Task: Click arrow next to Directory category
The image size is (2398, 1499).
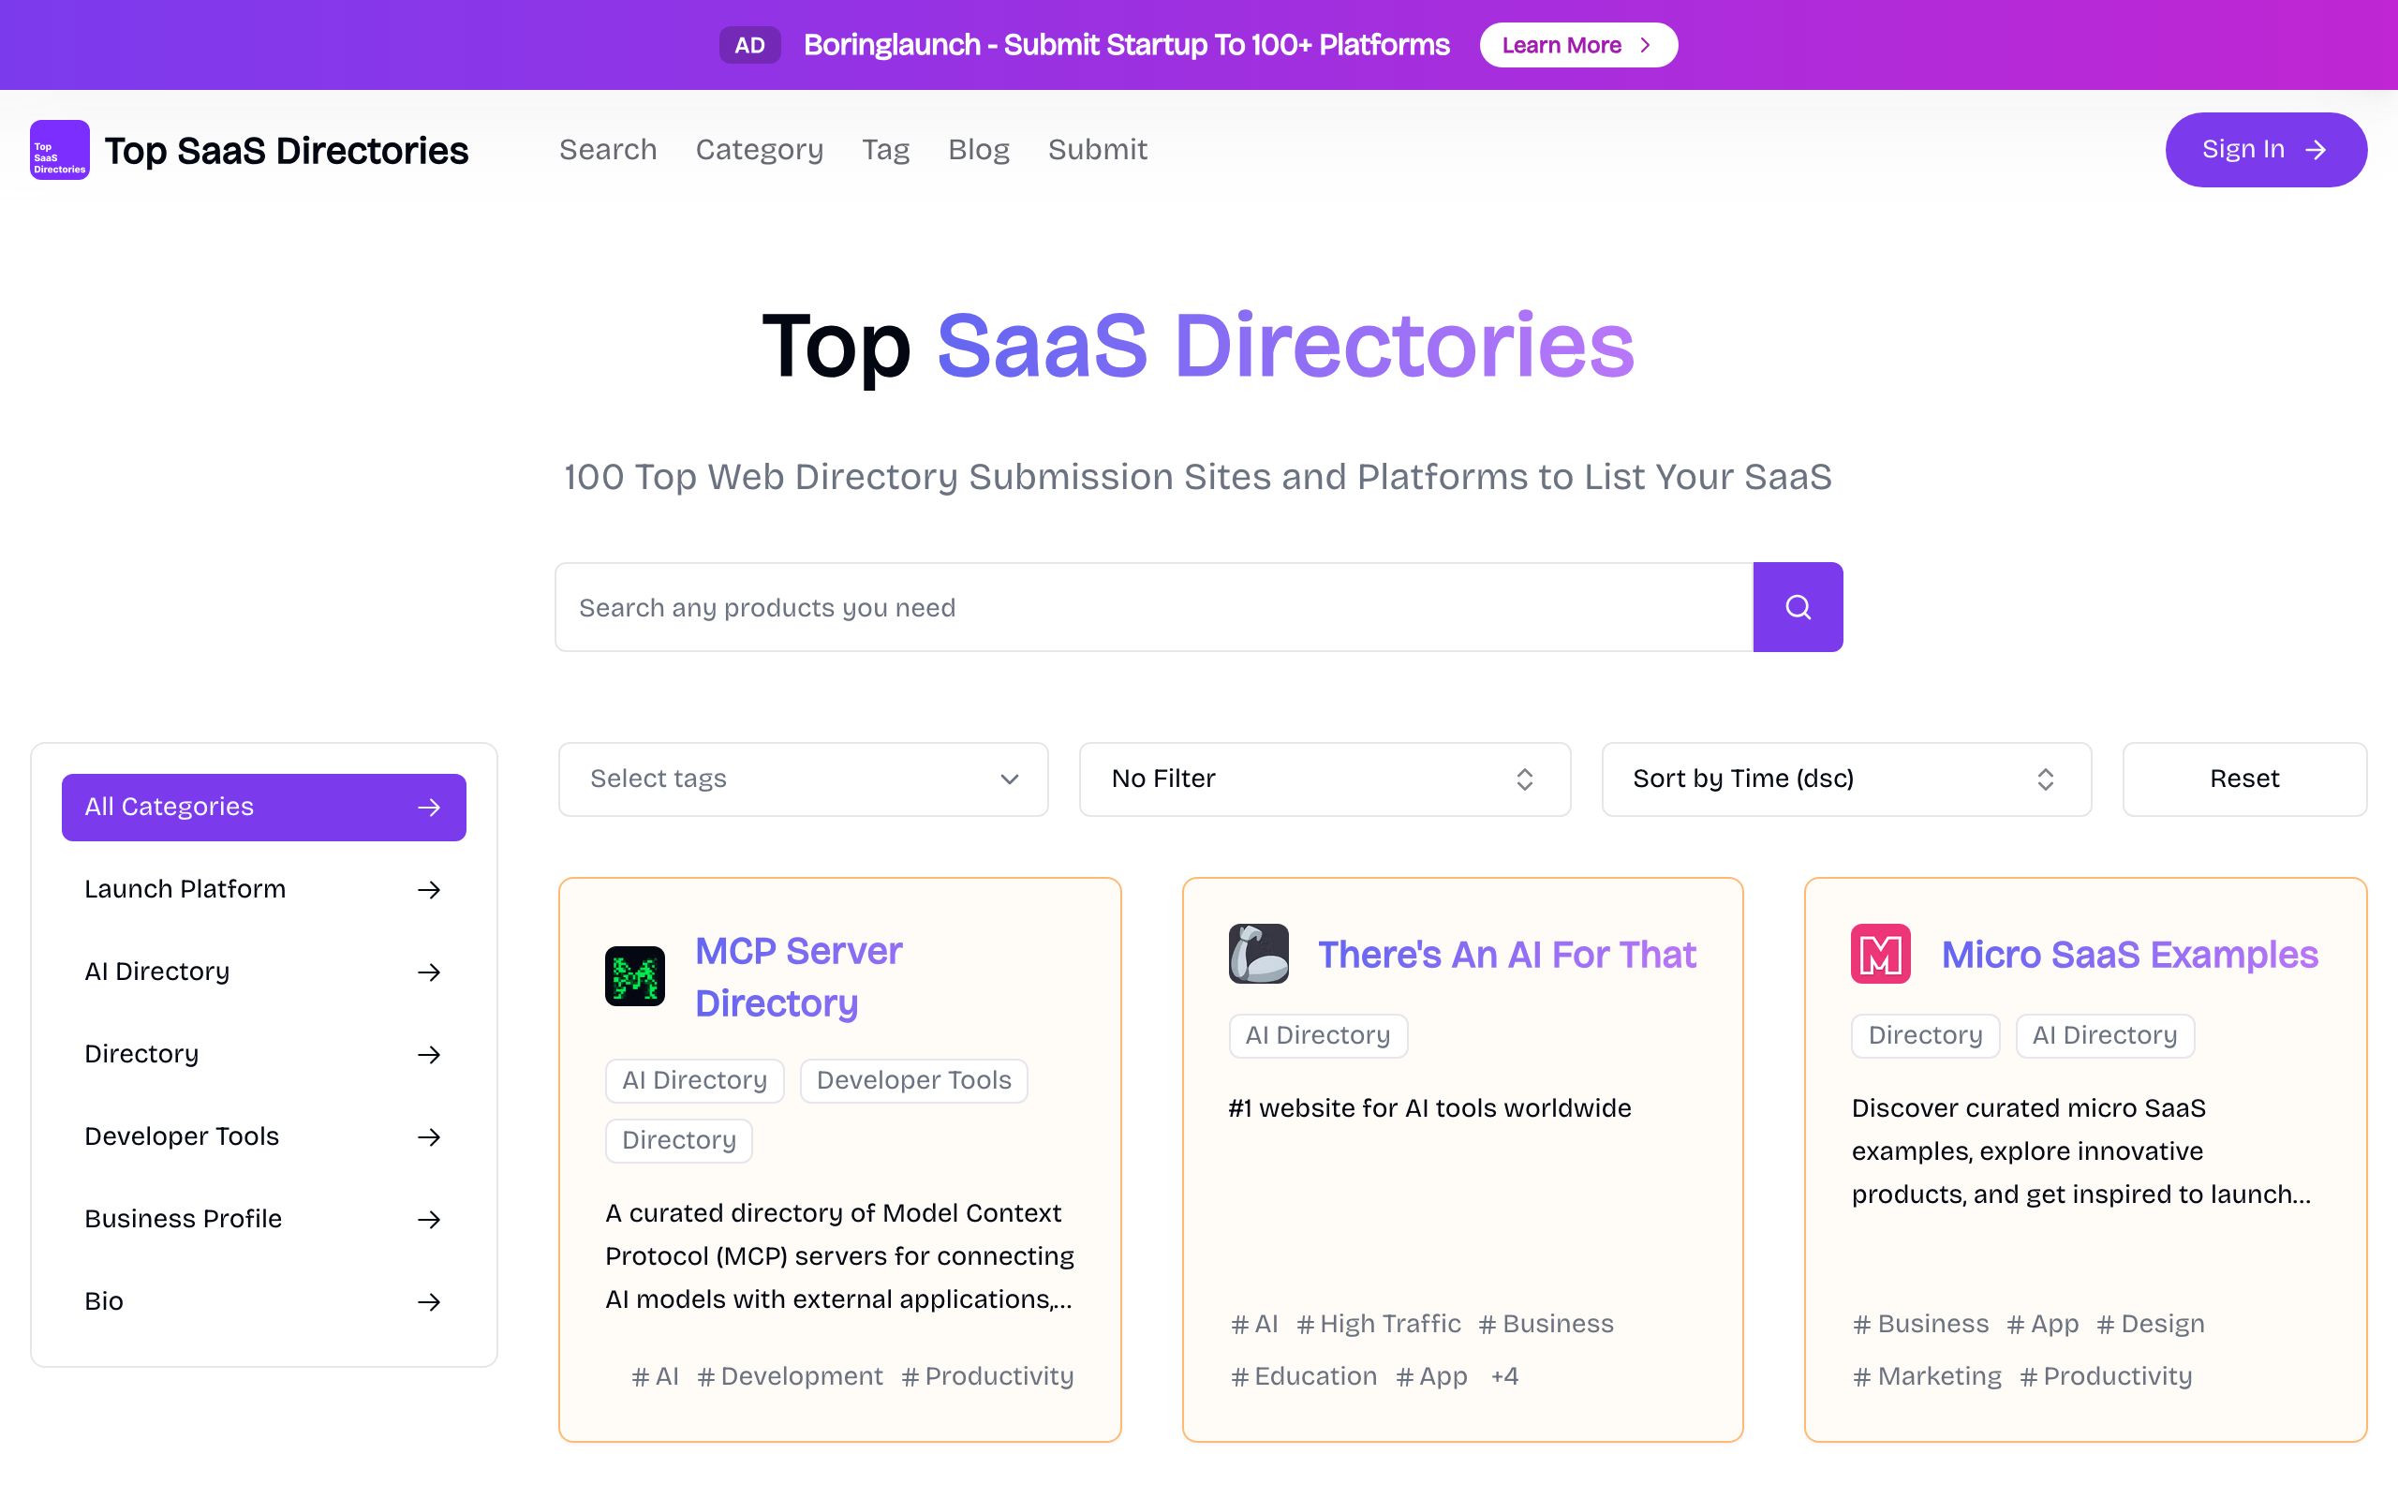Action: 429,1054
